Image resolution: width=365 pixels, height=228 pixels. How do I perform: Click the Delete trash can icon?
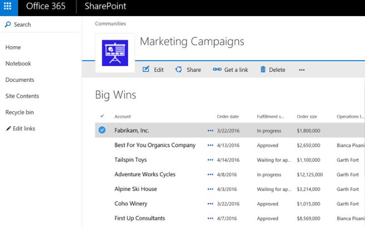(263, 70)
